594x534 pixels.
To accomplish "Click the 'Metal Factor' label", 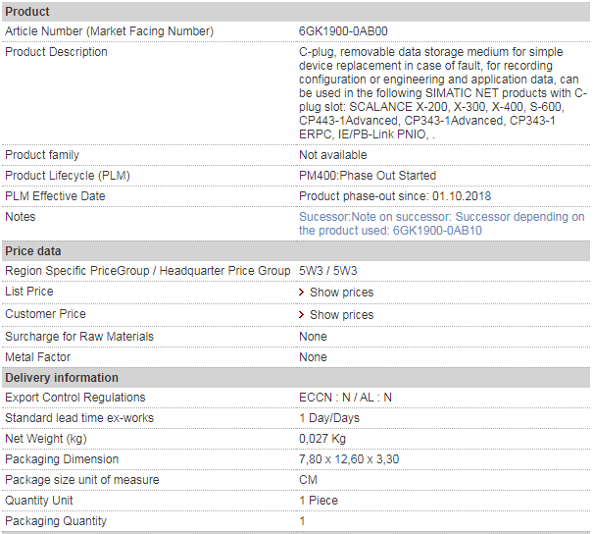I will click(x=37, y=357).
